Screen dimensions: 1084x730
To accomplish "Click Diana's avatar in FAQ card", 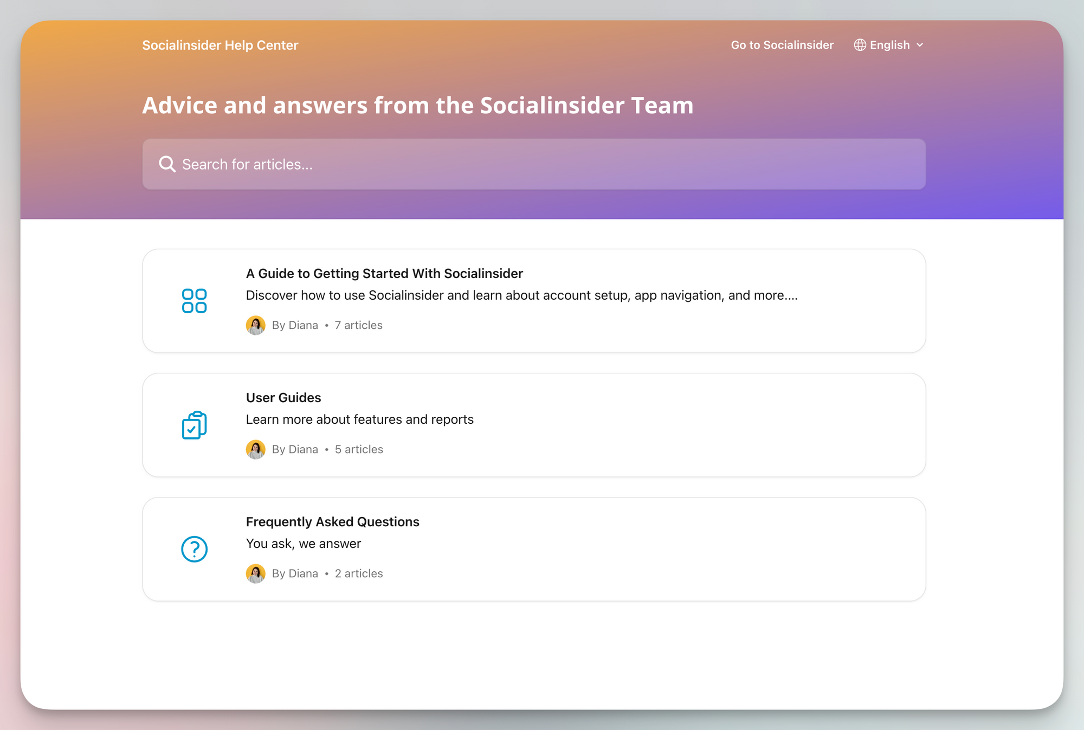I will pyautogui.click(x=255, y=573).
